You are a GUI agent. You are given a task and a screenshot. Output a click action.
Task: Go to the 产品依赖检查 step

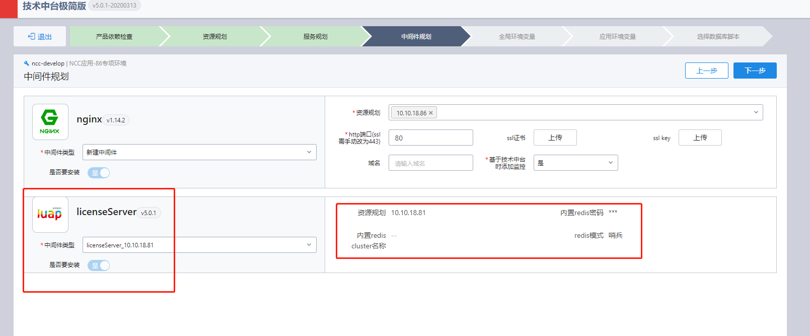coord(114,37)
